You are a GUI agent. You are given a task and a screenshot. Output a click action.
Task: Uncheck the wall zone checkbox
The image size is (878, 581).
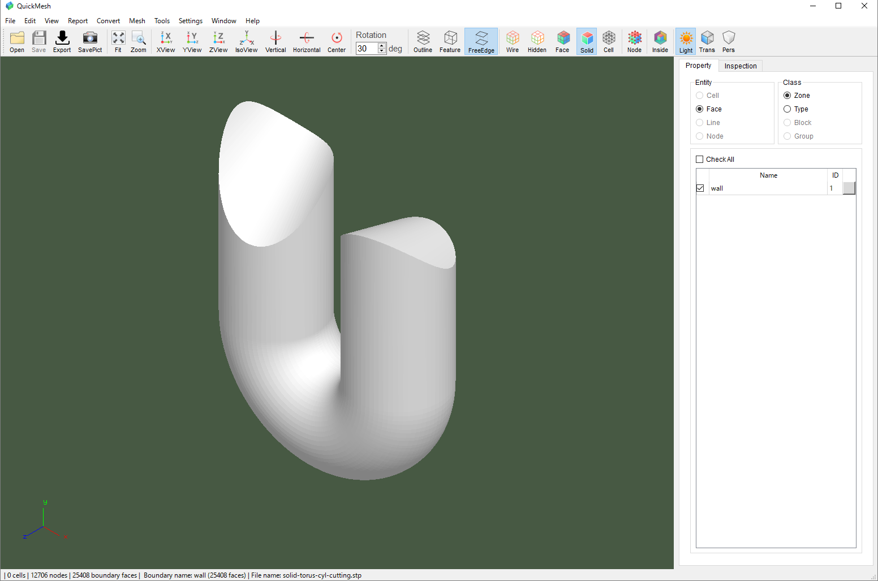click(700, 188)
